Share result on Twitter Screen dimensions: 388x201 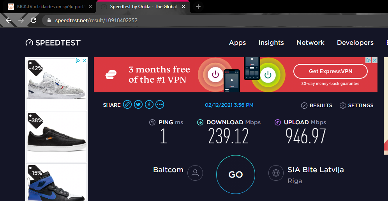pos(138,105)
